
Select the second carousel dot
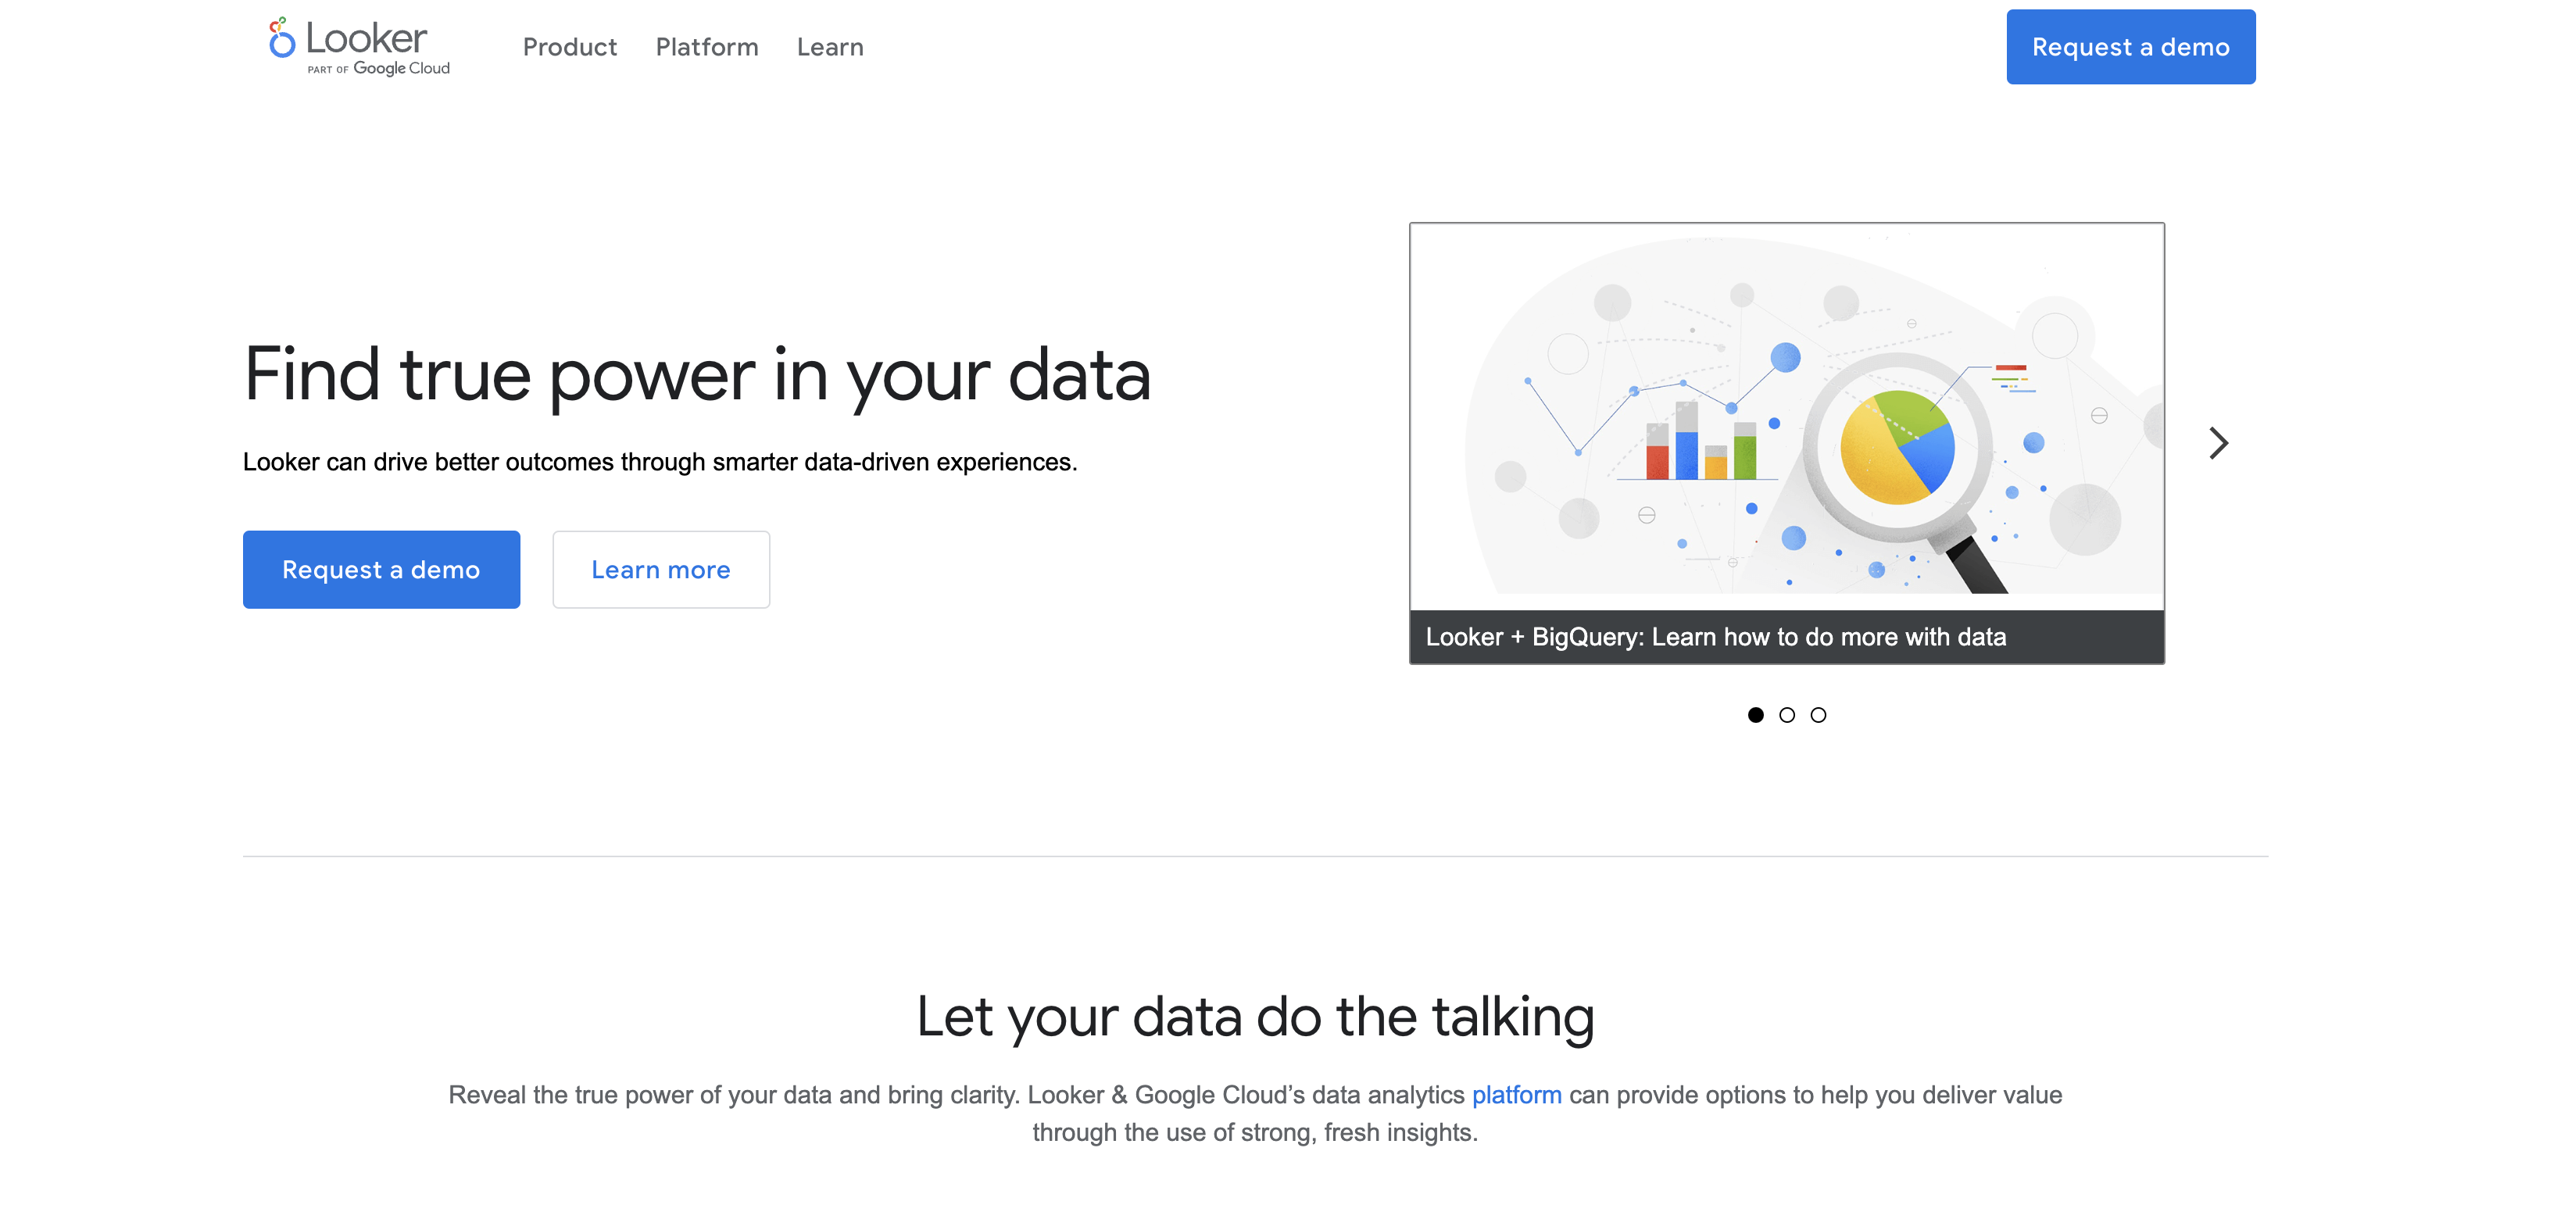click(x=1786, y=715)
